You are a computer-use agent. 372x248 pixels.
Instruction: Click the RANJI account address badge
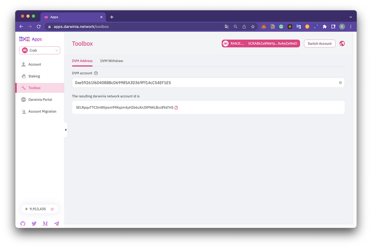point(261,44)
